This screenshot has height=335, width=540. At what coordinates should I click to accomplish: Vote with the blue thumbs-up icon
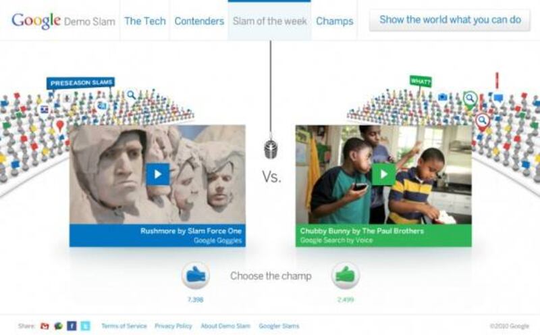[196, 275]
